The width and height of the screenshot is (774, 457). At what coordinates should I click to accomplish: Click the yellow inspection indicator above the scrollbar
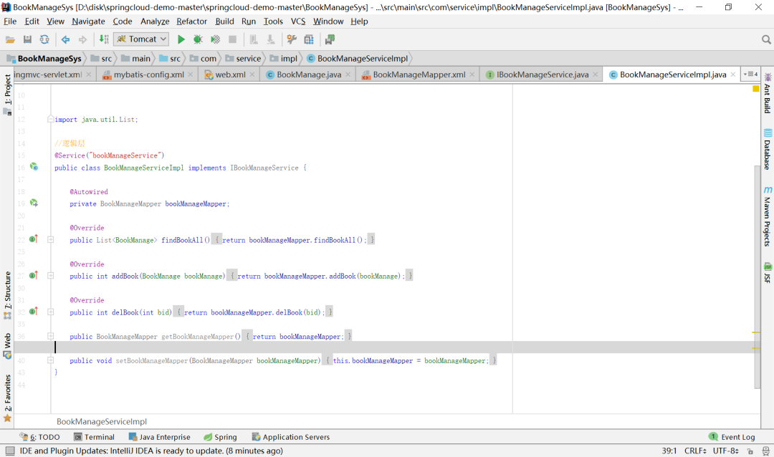[x=756, y=89]
